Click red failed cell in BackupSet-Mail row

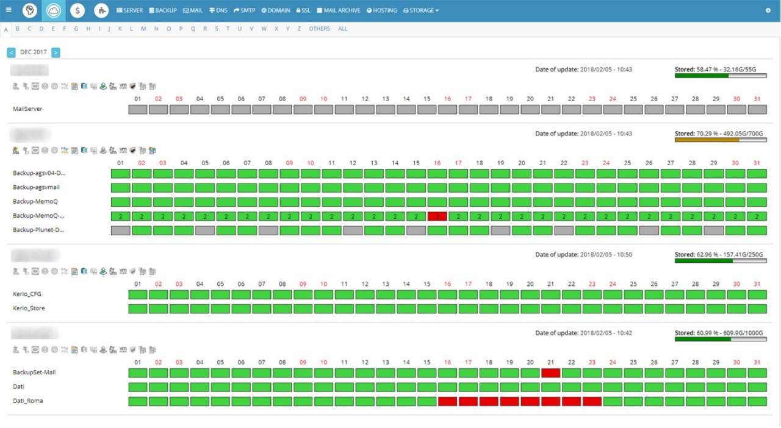click(x=550, y=373)
